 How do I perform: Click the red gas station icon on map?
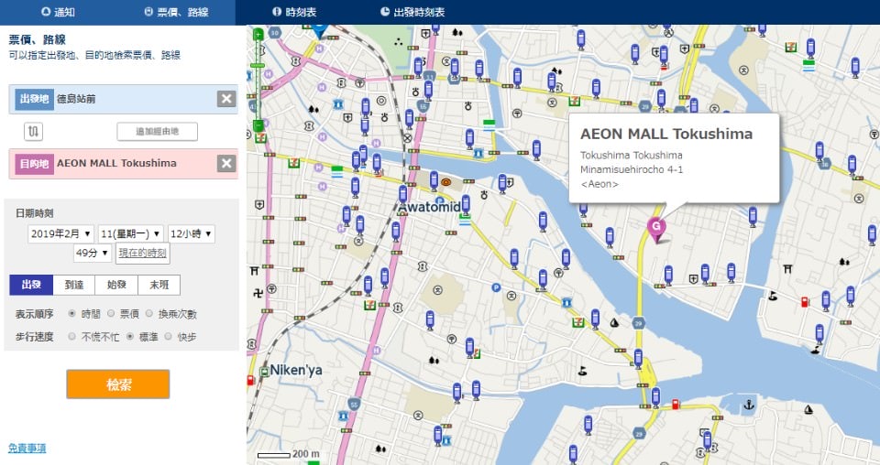[x=805, y=301]
